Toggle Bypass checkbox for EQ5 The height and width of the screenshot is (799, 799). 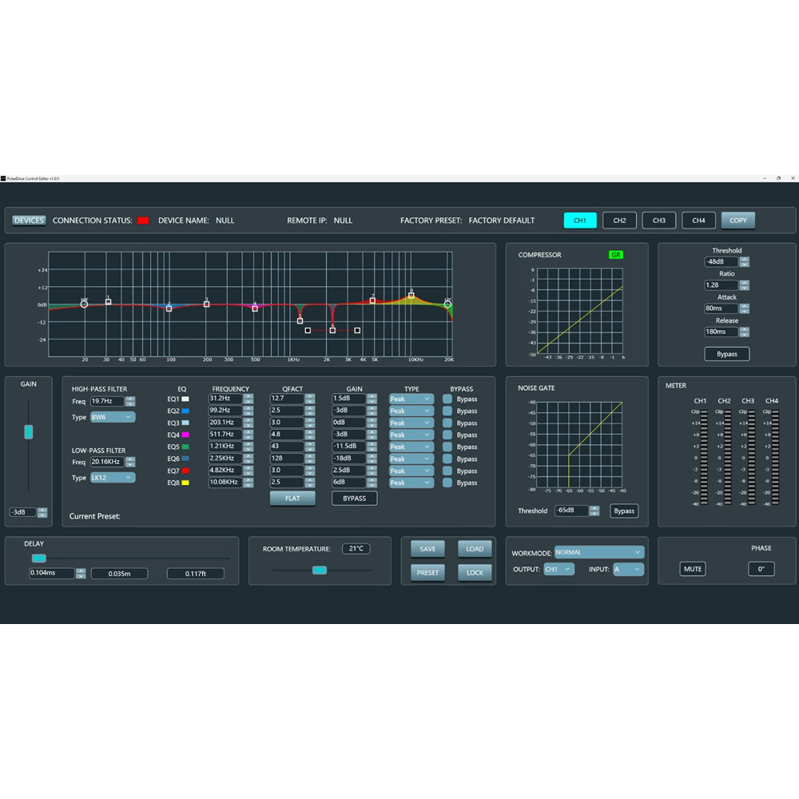coord(447,447)
